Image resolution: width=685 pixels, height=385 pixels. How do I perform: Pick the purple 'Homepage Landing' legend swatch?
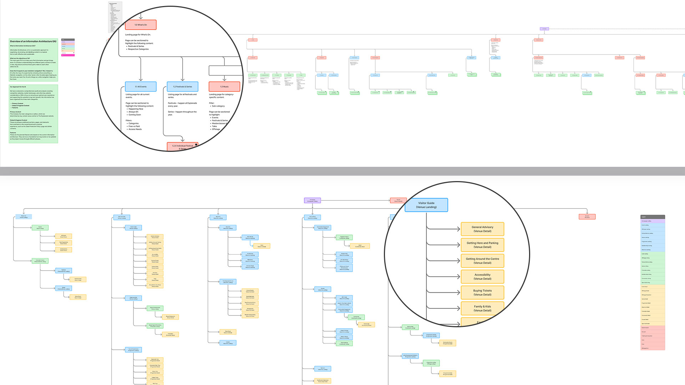(653, 221)
